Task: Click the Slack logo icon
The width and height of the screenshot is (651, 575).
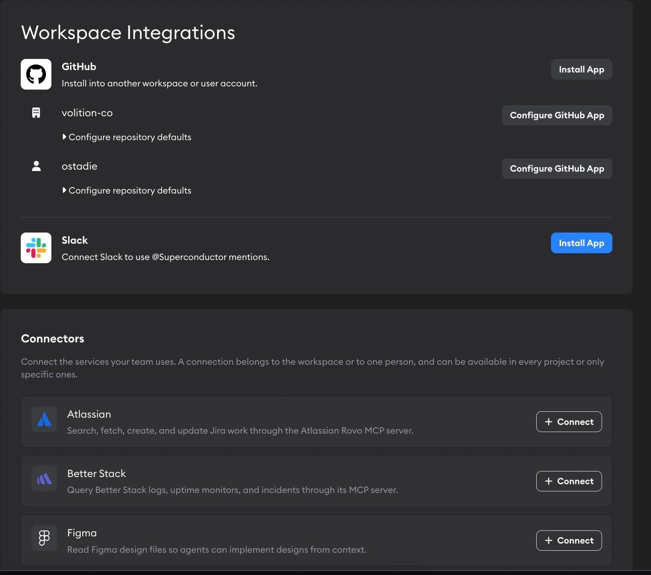Action: 36,248
